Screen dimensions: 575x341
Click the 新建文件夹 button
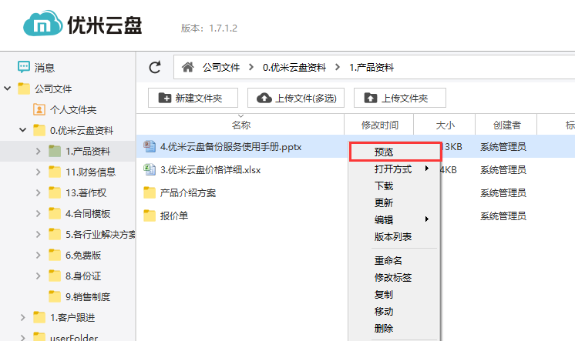[190, 98]
